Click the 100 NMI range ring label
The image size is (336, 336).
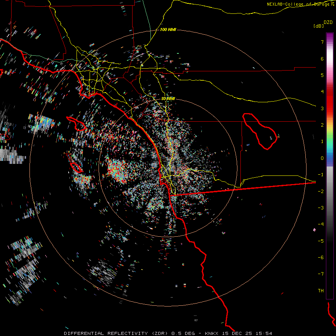(x=168, y=29)
